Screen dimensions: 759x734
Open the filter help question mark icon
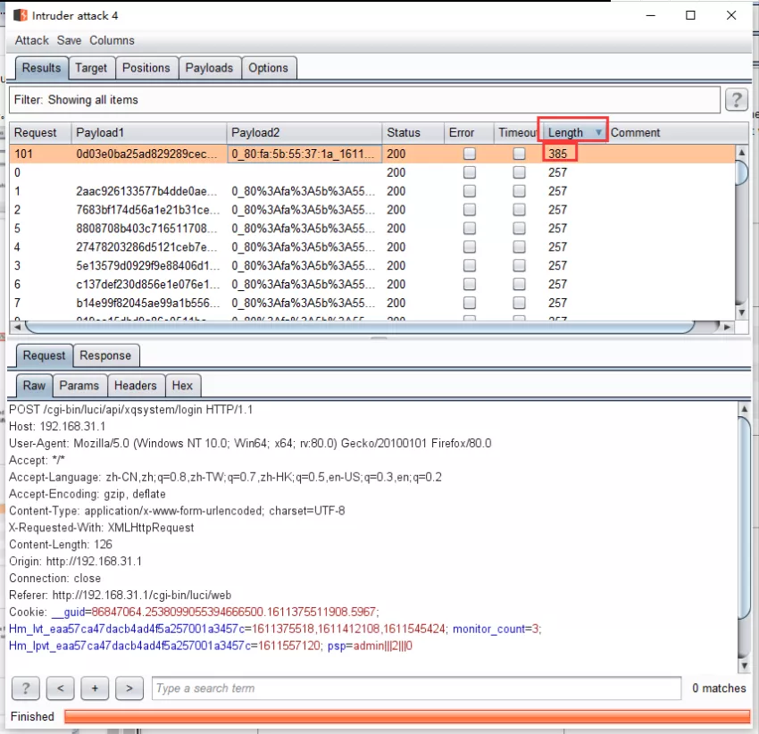737,100
